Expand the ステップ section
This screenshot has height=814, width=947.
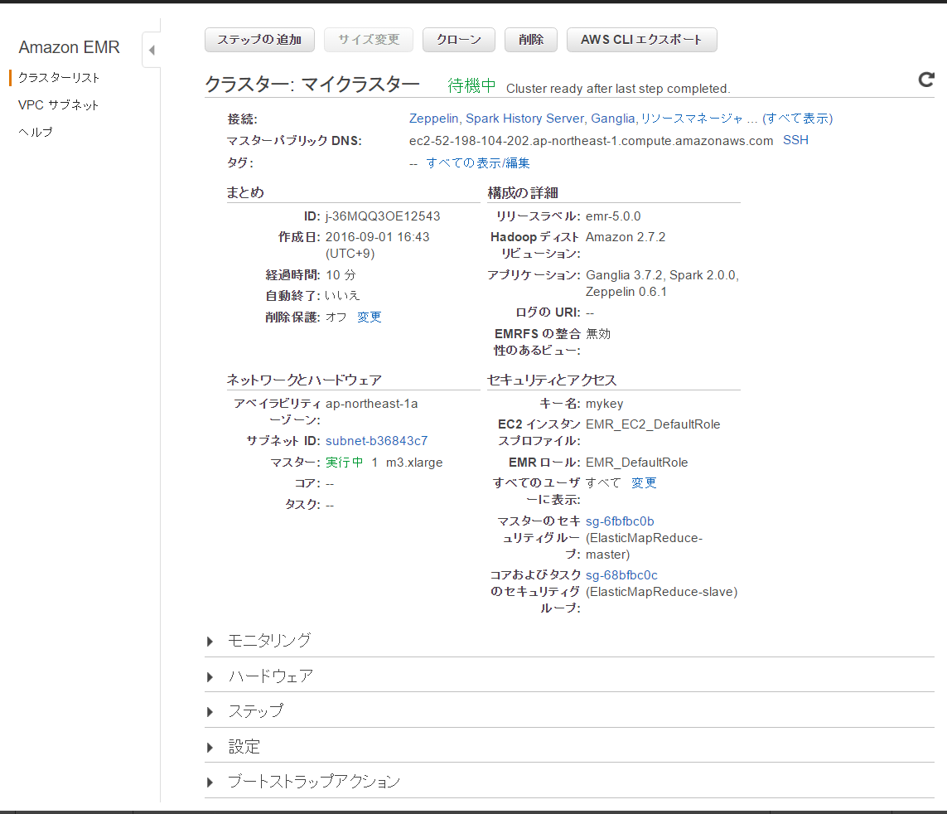255,711
